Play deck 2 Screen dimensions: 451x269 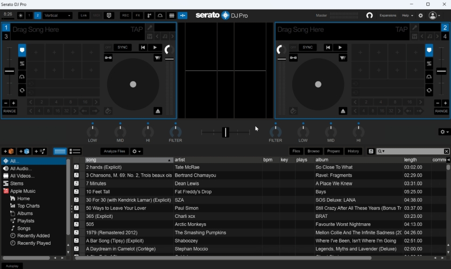coord(340,47)
